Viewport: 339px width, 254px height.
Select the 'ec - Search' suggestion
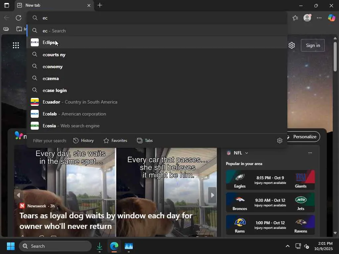coord(157,31)
